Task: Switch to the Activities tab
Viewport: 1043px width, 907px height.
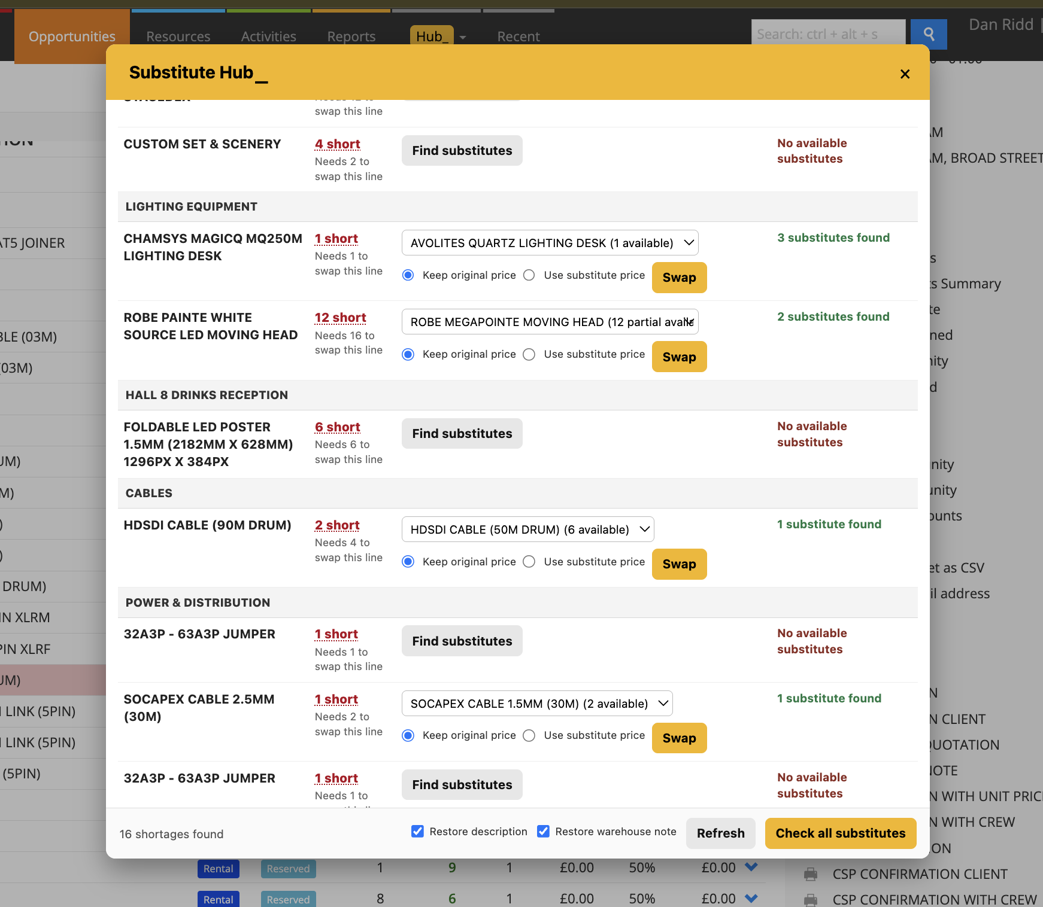Action: pyautogui.click(x=269, y=36)
